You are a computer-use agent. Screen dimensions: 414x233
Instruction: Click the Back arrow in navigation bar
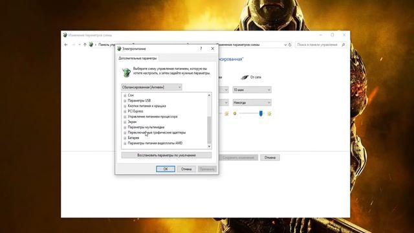click(66, 45)
